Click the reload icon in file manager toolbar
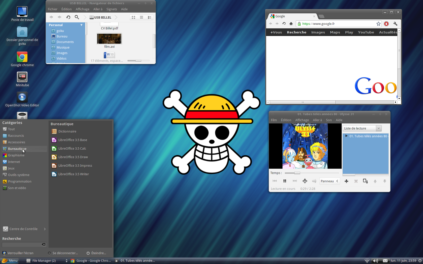 pos(68,17)
